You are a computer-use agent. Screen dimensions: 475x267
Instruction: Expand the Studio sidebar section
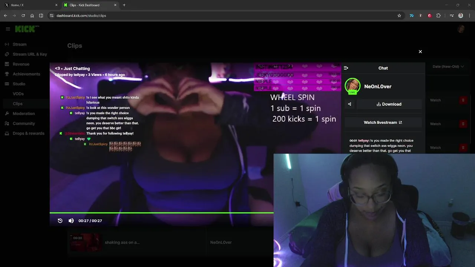pos(19,84)
